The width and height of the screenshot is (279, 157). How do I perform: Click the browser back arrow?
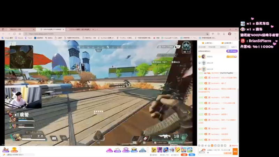click(3, 34)
